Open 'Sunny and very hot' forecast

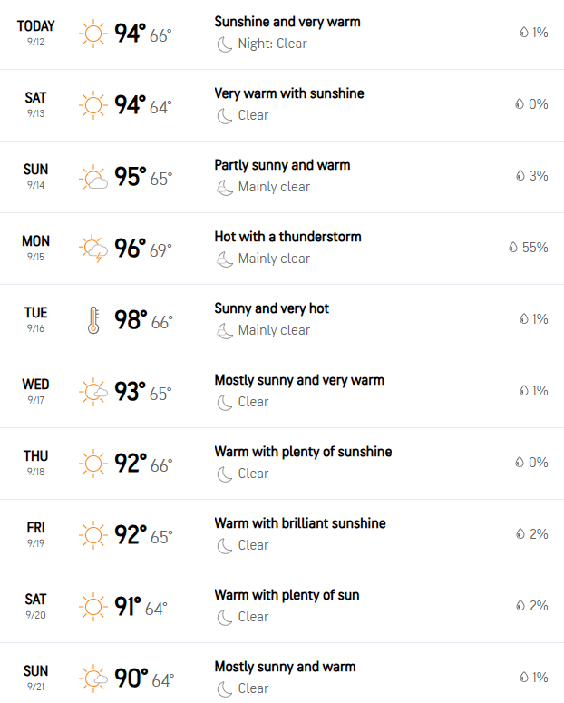272,308
